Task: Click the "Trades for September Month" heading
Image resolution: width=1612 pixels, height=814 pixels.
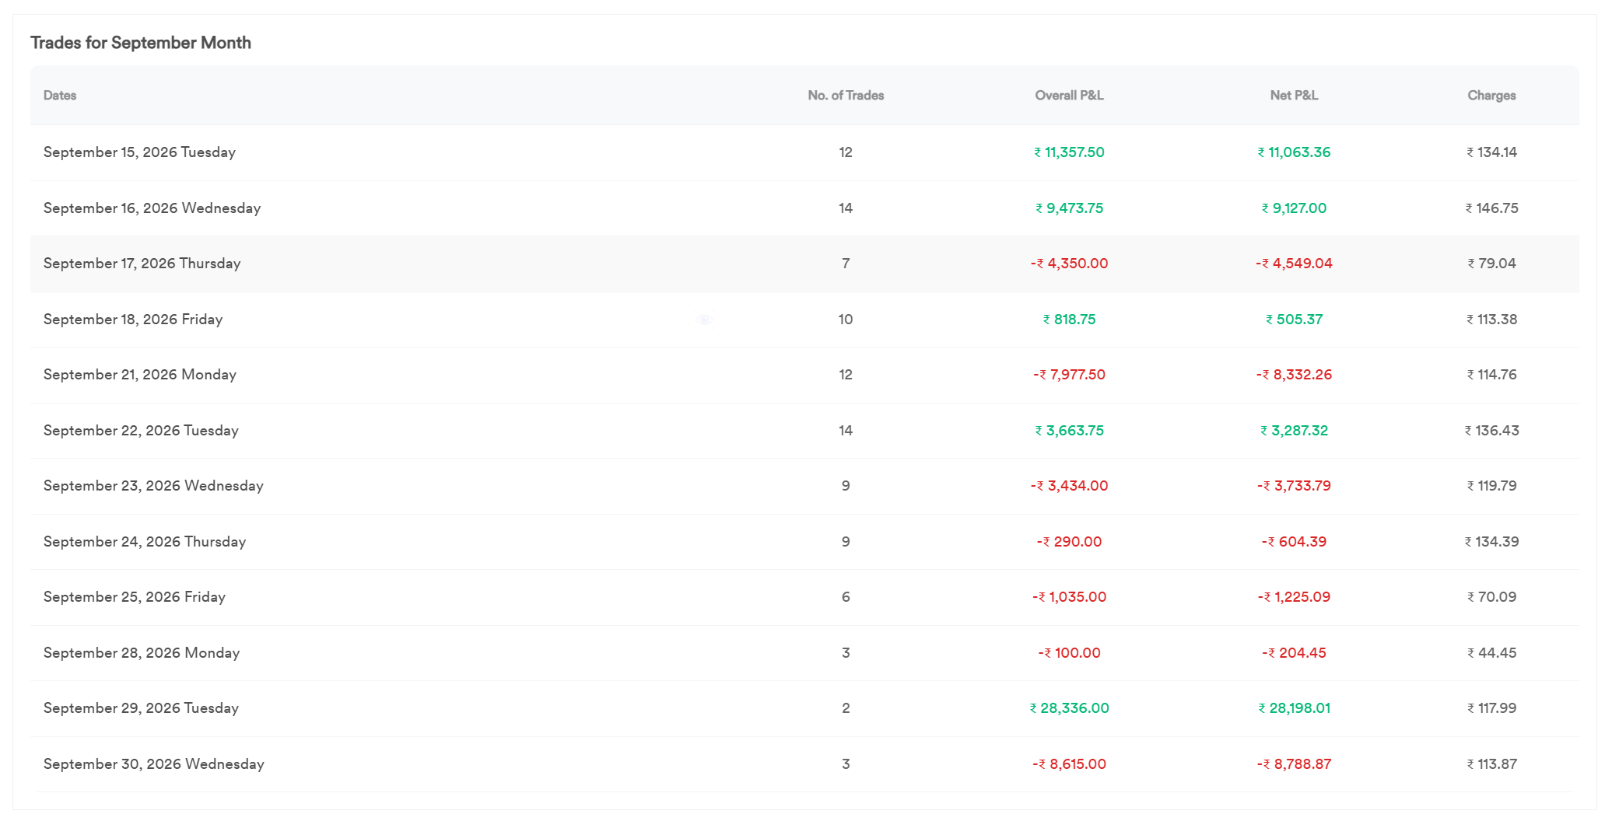Action: point(141,43)
